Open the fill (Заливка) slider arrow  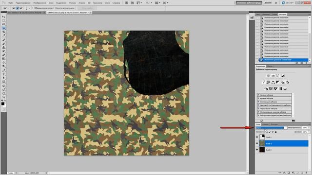[x=309, y=132]
